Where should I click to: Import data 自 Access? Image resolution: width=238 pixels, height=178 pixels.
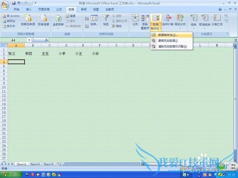(x=11, y=16)
